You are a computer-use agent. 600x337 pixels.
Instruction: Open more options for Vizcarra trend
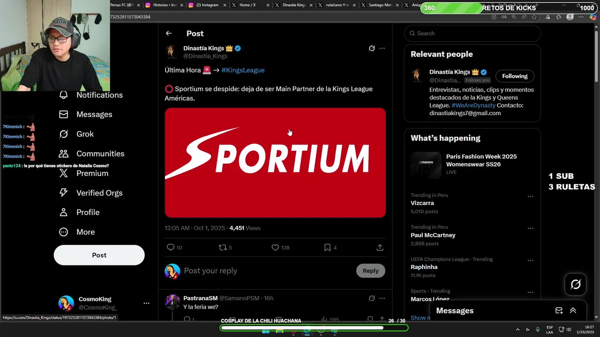click(x=531, y=197)
